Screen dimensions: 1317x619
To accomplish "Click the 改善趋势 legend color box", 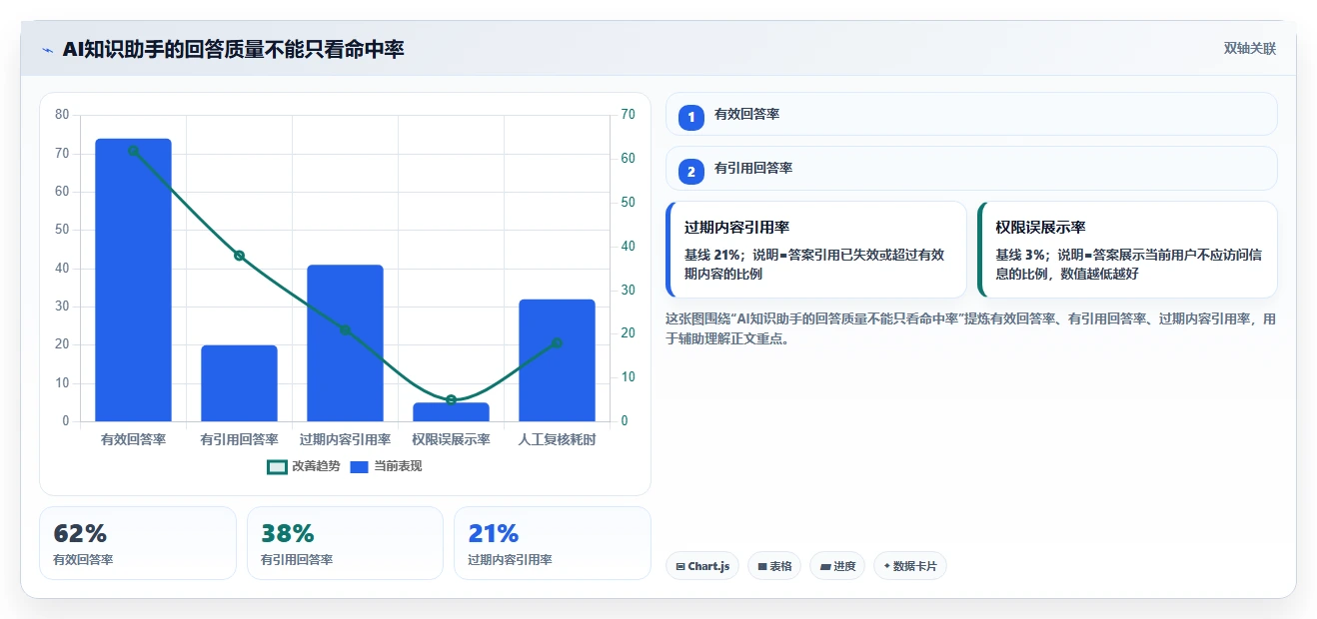I will coord(277,466).
